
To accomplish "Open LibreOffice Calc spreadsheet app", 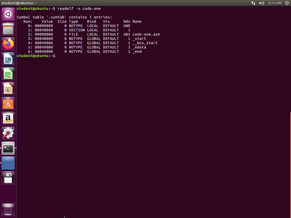I will coord(8,74).
